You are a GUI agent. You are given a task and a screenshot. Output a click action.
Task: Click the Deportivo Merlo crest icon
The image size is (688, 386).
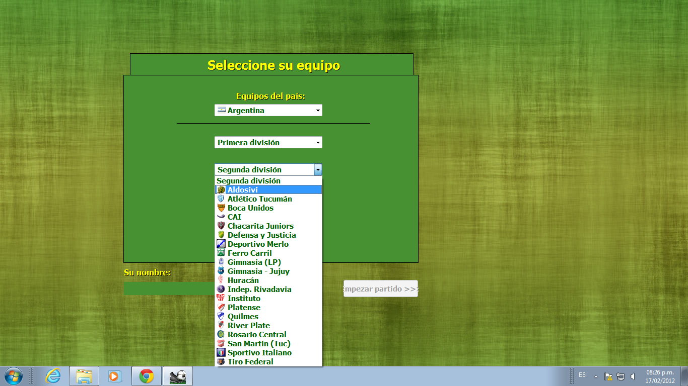(x=221, y=244)
